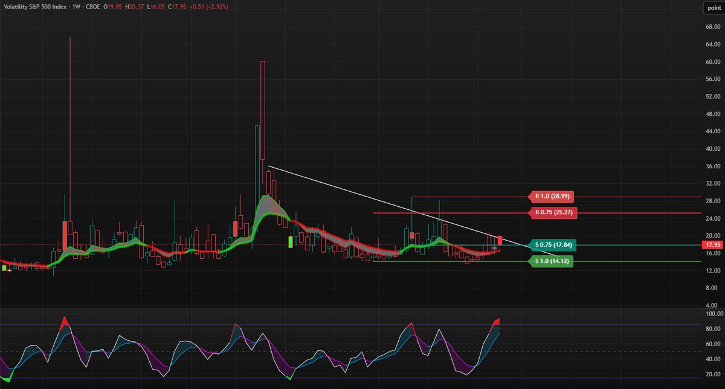Click the 44.00 price axis label
725x389 pixels.
(712, 131)
